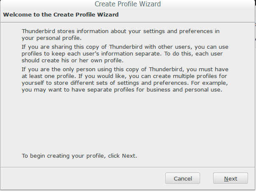Viewport: 256px width, 192px height.
Task: Click the empty footer area left of Cancel
Action: click(81, 178)
